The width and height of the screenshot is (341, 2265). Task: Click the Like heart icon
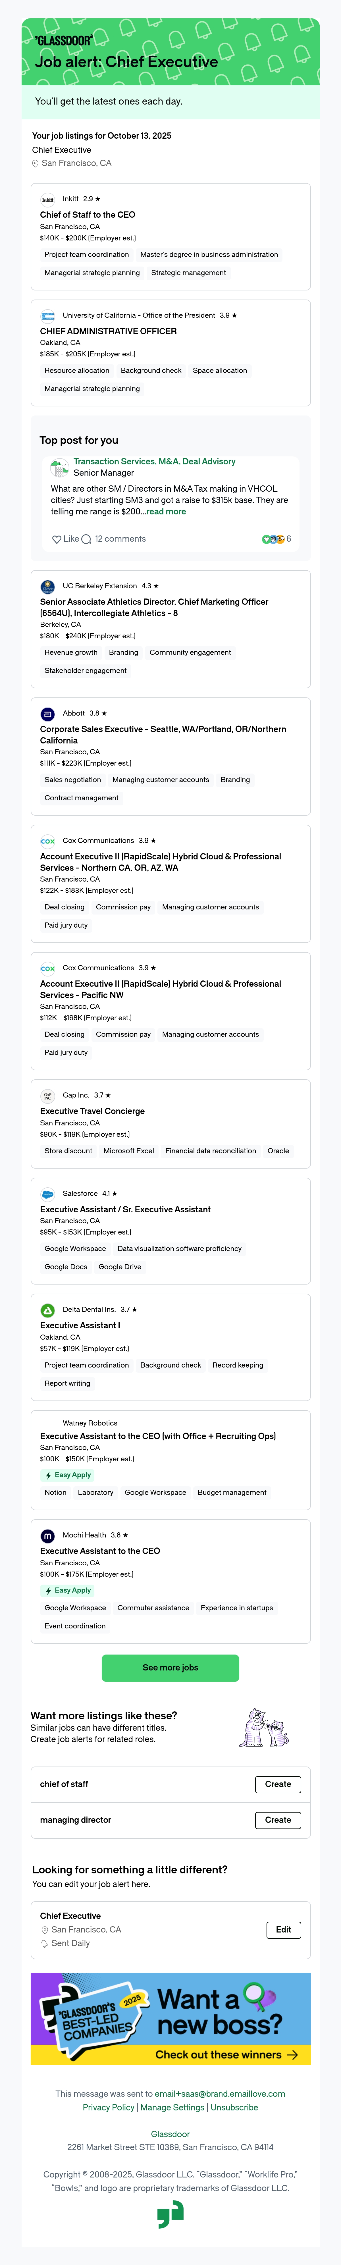(56, 539)
